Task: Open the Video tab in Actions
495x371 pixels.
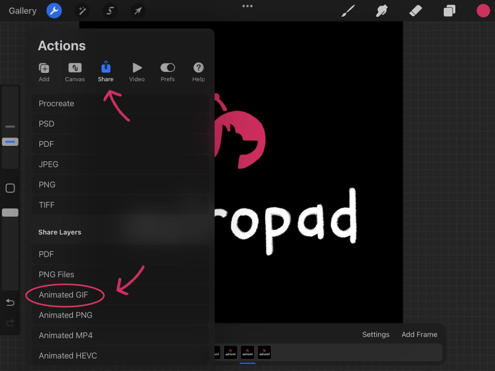Action: pos(137,72)
